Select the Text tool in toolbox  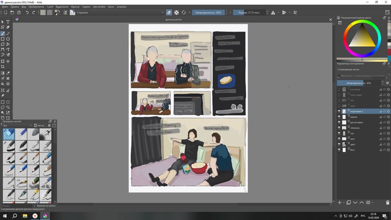click(x=8, y=22)
